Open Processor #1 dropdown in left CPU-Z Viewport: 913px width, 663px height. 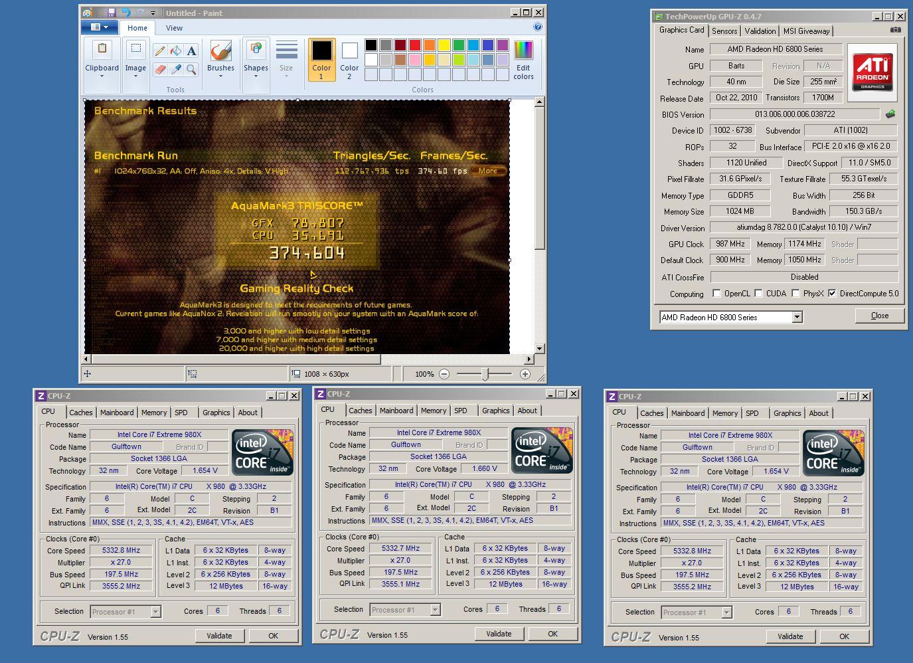(x=156, y=612)
